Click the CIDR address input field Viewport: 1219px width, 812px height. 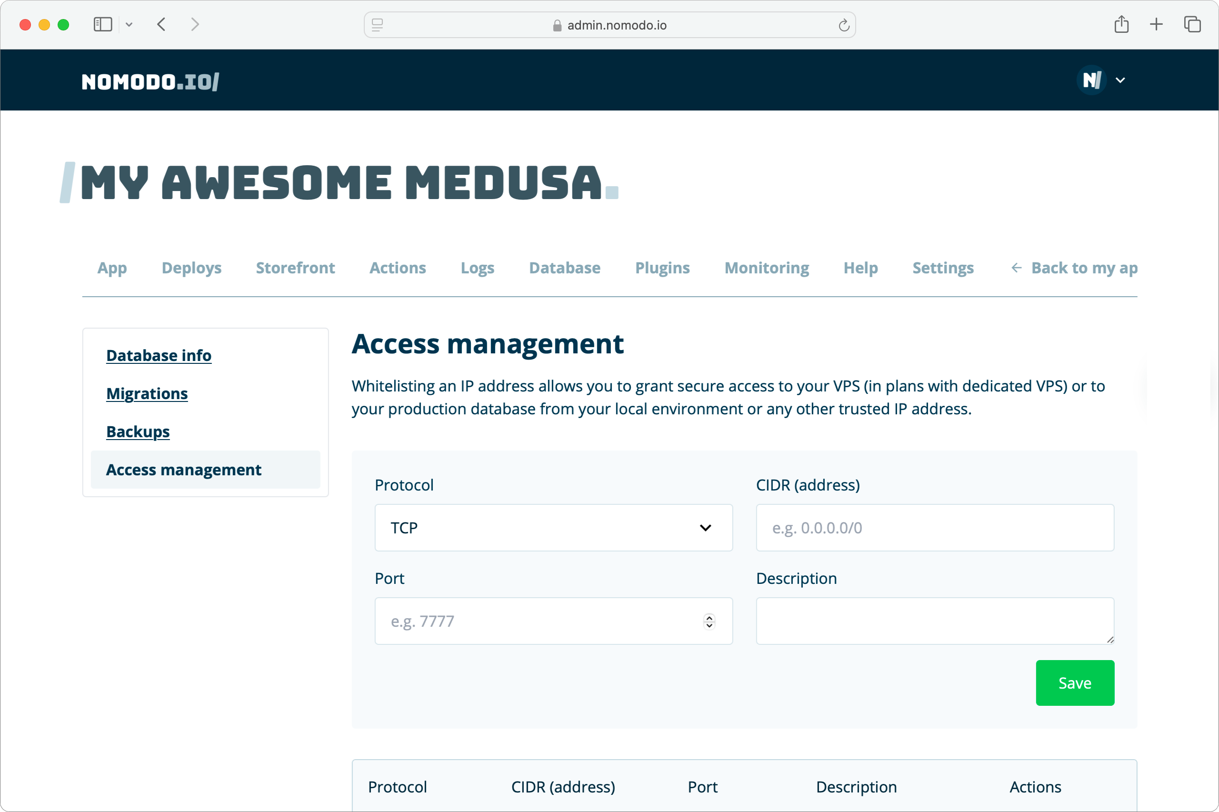(934, 528)
